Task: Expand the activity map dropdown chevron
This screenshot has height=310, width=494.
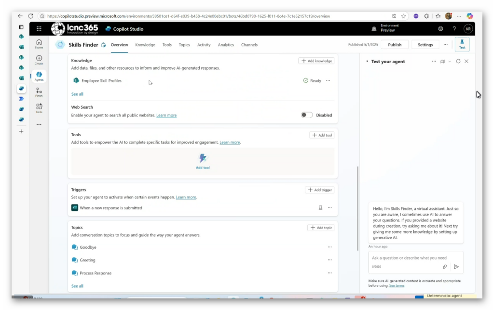Action: tap(450, 61)
